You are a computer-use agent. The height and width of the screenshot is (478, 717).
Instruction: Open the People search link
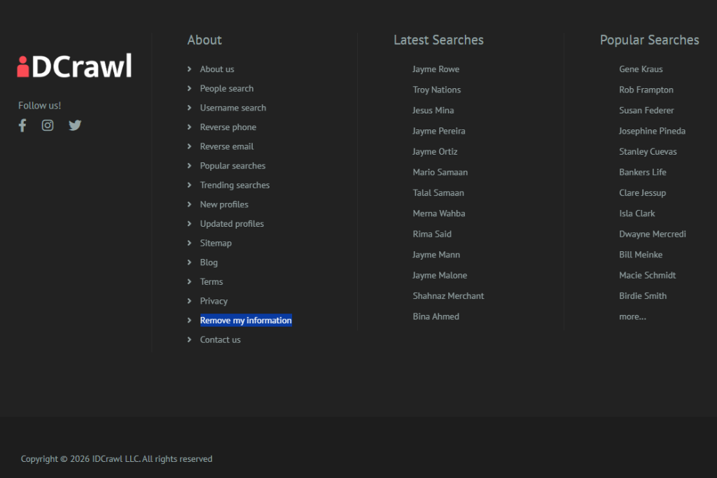point(226,88)
